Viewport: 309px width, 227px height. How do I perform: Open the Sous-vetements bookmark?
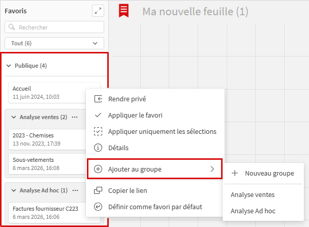coord(47,164)
